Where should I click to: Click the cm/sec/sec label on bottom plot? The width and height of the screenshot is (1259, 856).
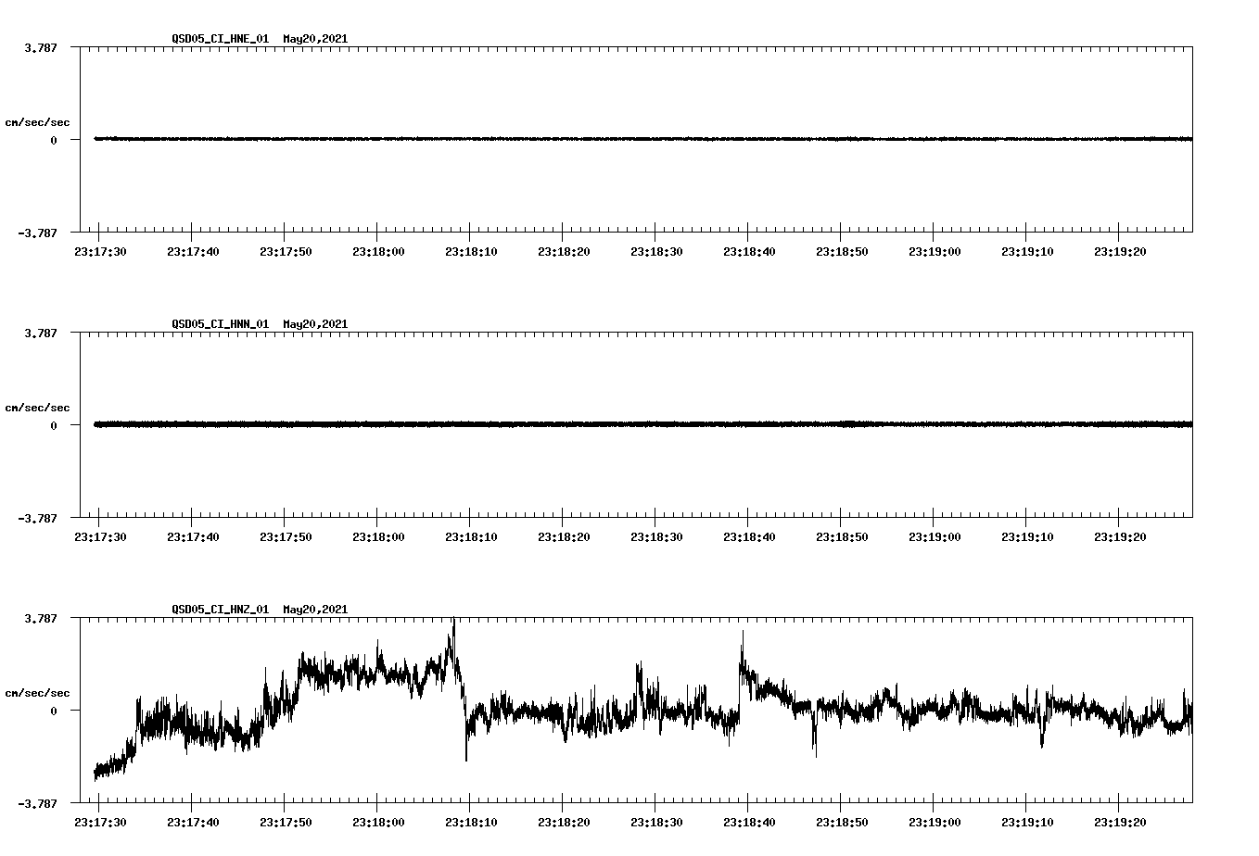(39, 692)
